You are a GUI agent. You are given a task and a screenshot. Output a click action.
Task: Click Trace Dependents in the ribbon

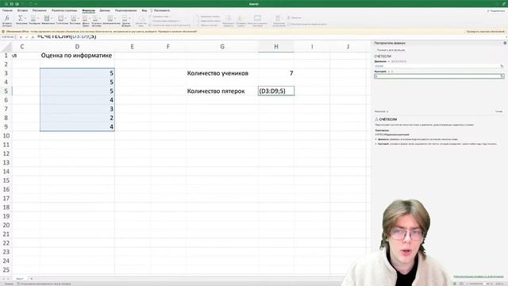coord(209,21)
